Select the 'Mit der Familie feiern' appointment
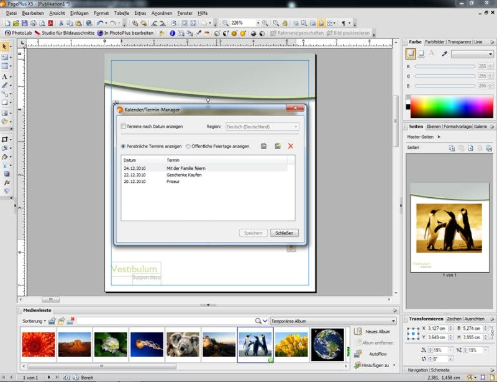The image size is (497, 382). [x=204, y=169]
